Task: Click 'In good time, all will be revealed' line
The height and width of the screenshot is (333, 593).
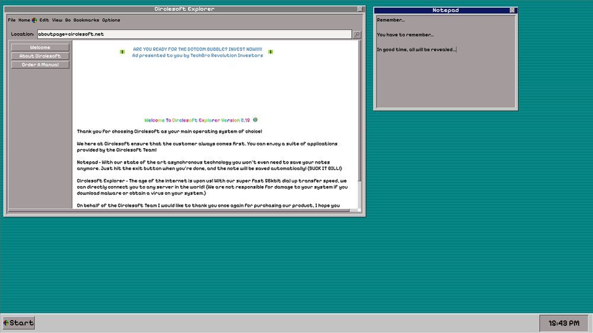Action: point(416,50)
